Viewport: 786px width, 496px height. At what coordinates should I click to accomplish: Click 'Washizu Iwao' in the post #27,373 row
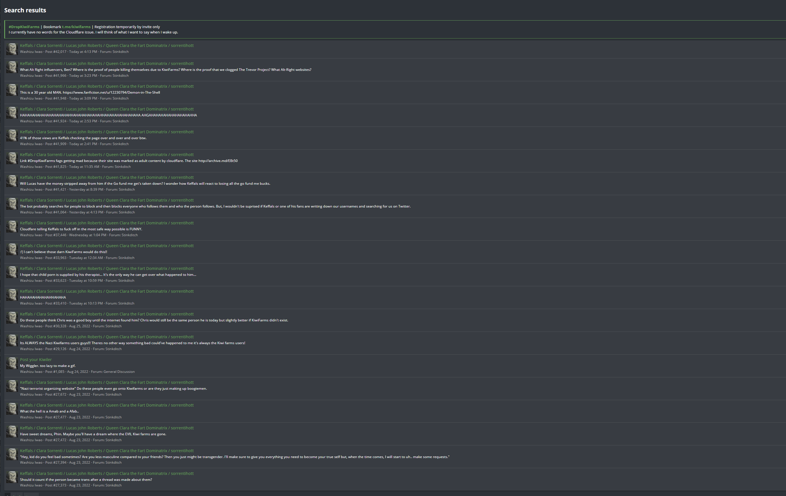31,485
